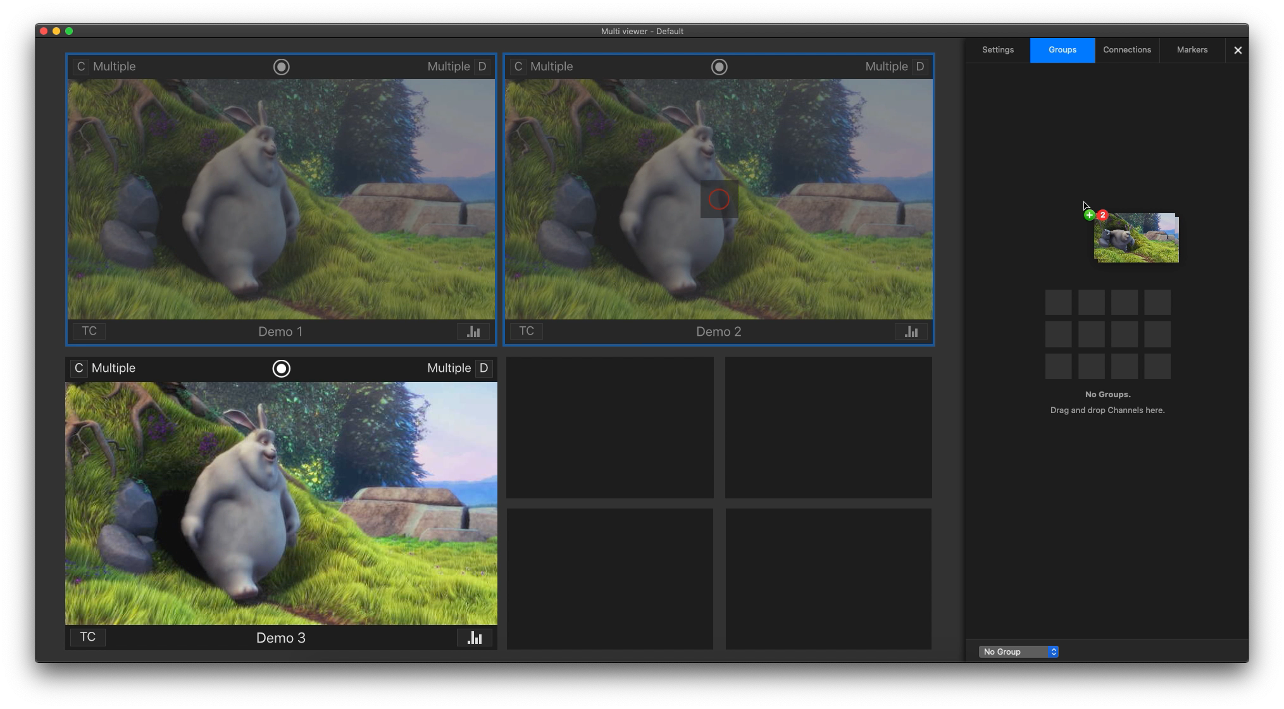Toggle the record indicator on Demo 2
This screenshot has width=1284, height=709.
pos(720,67)
